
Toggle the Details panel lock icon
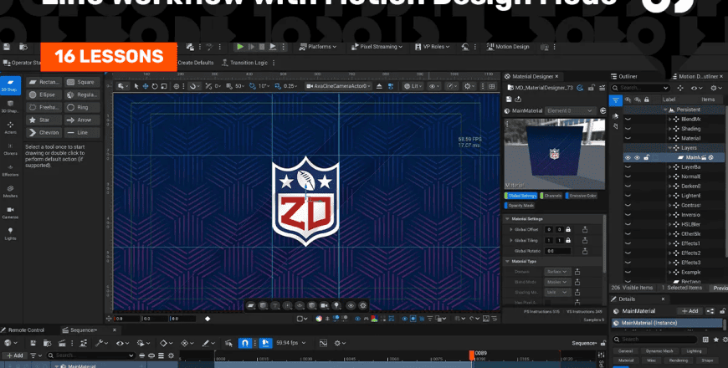(x=722, y=311)
